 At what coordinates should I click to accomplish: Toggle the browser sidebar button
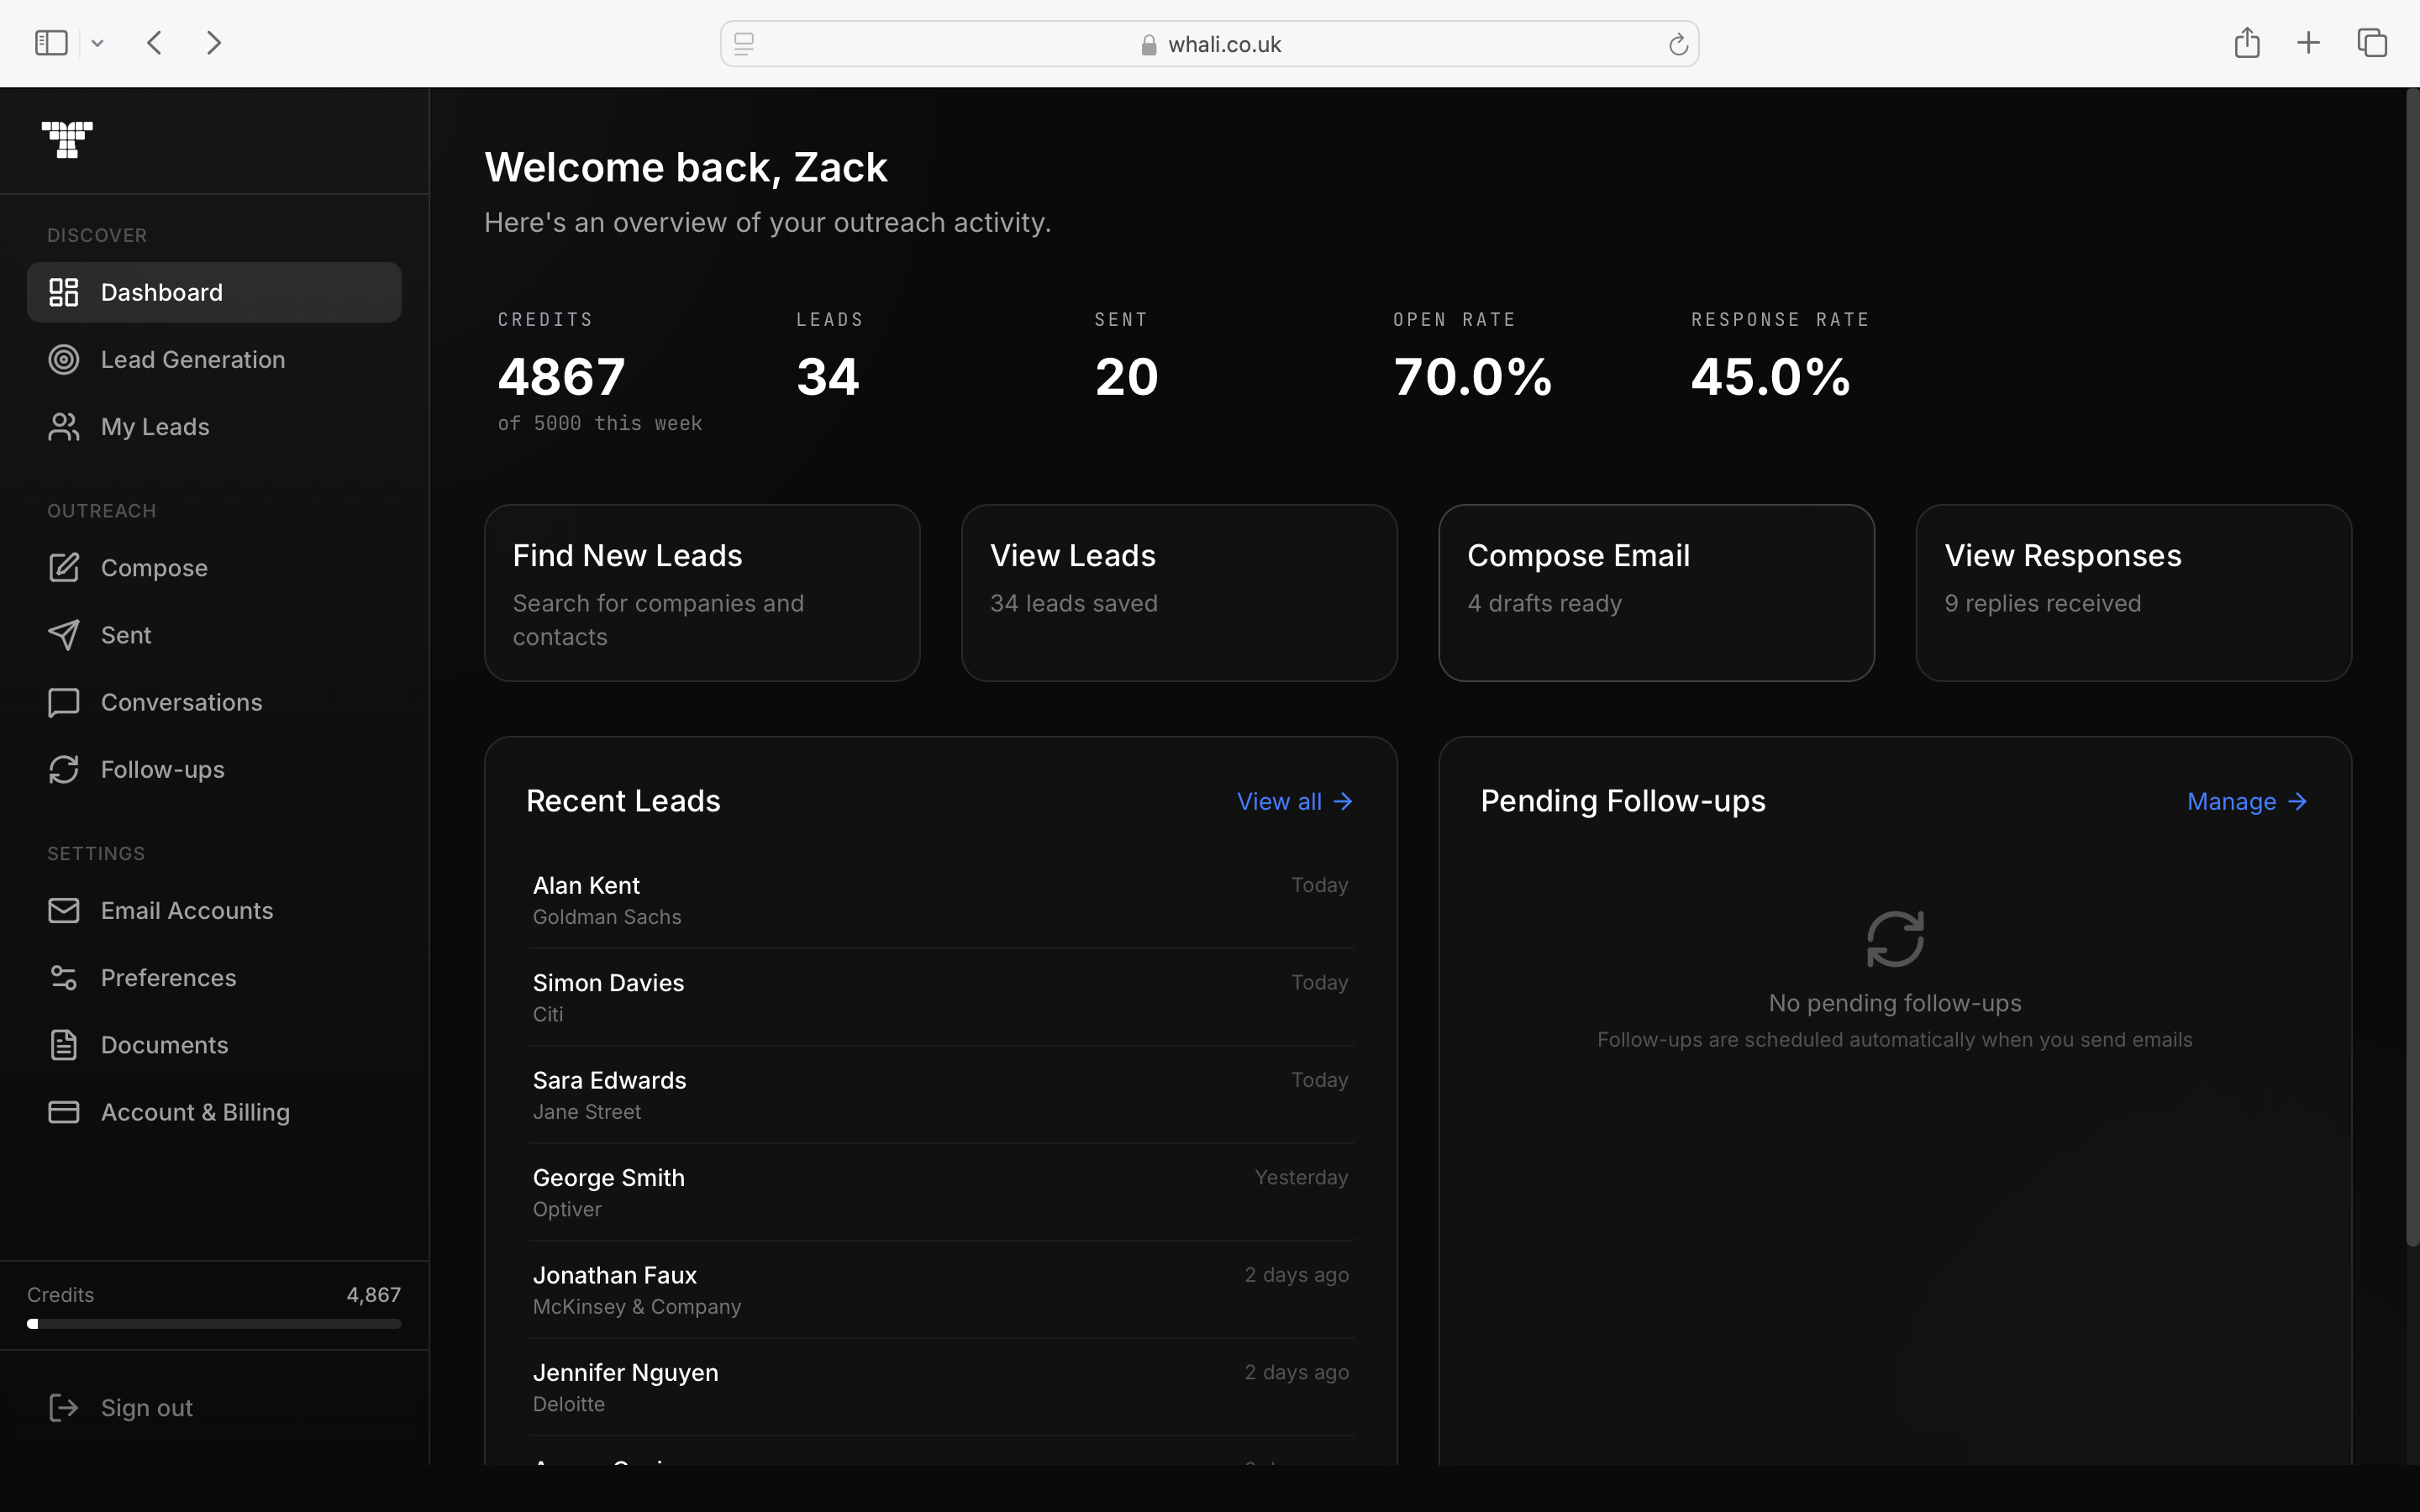coord(51,43)
